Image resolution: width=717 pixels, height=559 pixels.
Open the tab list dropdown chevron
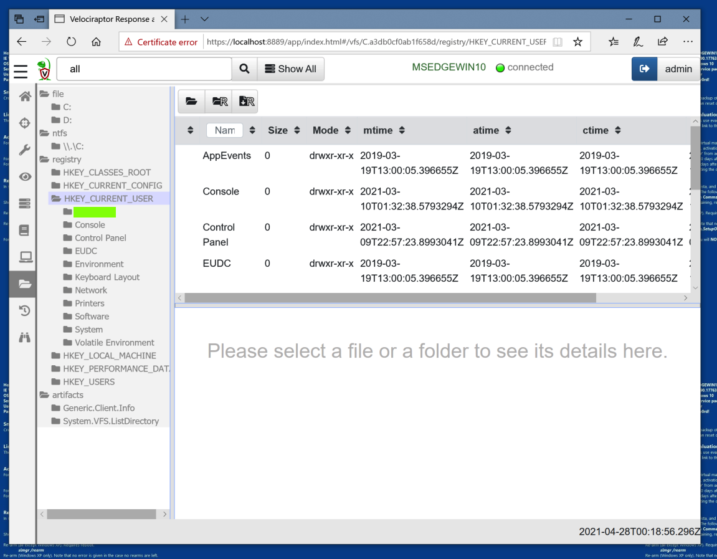coord(204,19)
